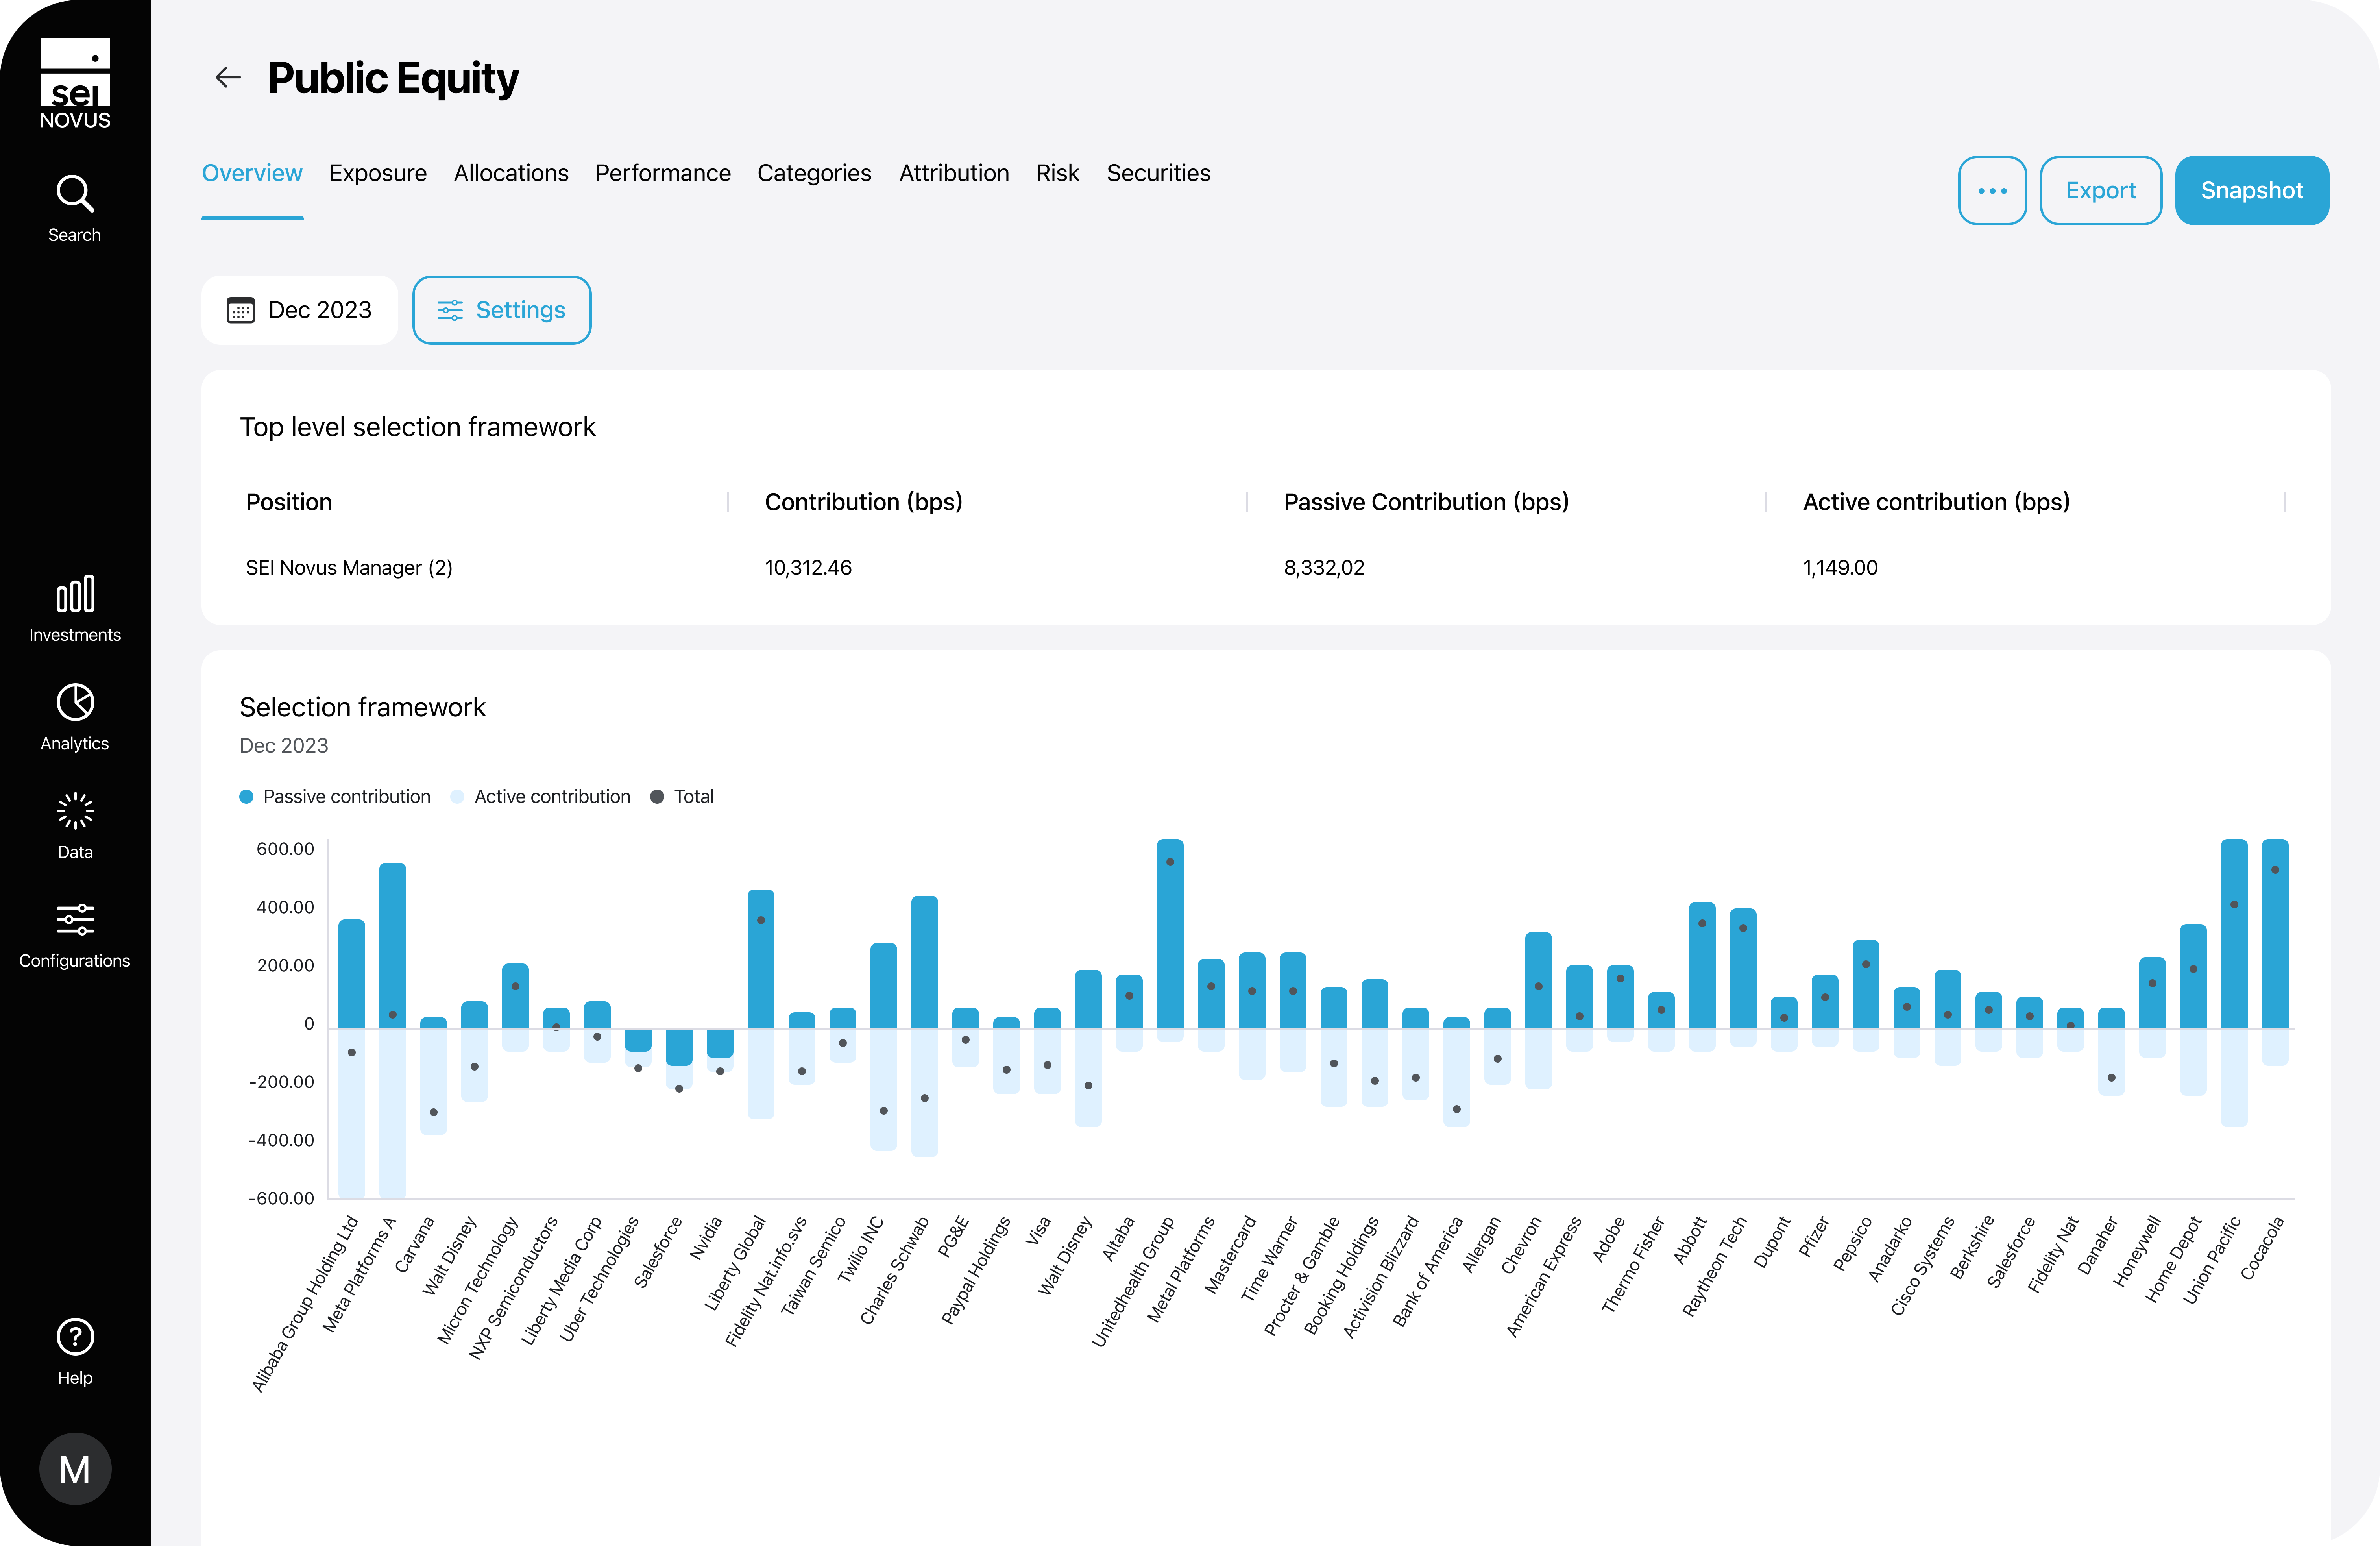Click the Abbott bar in chart
2380x1546 pixels.
click(x=1702, y=965)
